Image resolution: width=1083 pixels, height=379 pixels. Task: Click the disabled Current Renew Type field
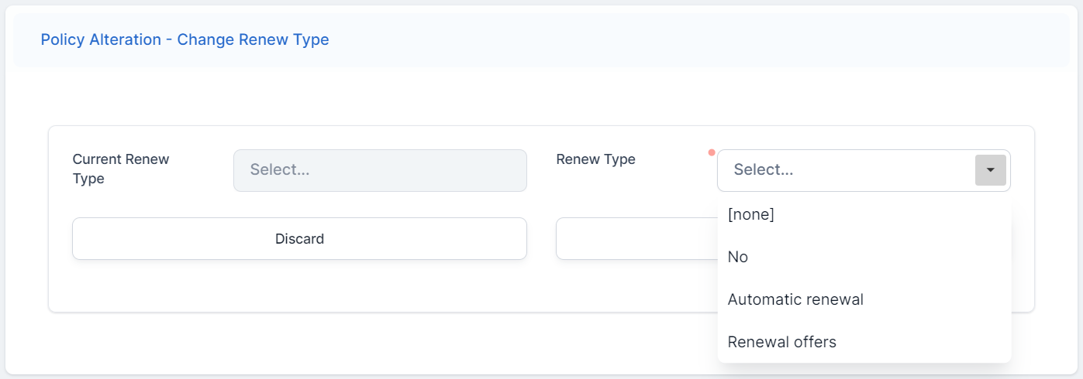380,170
